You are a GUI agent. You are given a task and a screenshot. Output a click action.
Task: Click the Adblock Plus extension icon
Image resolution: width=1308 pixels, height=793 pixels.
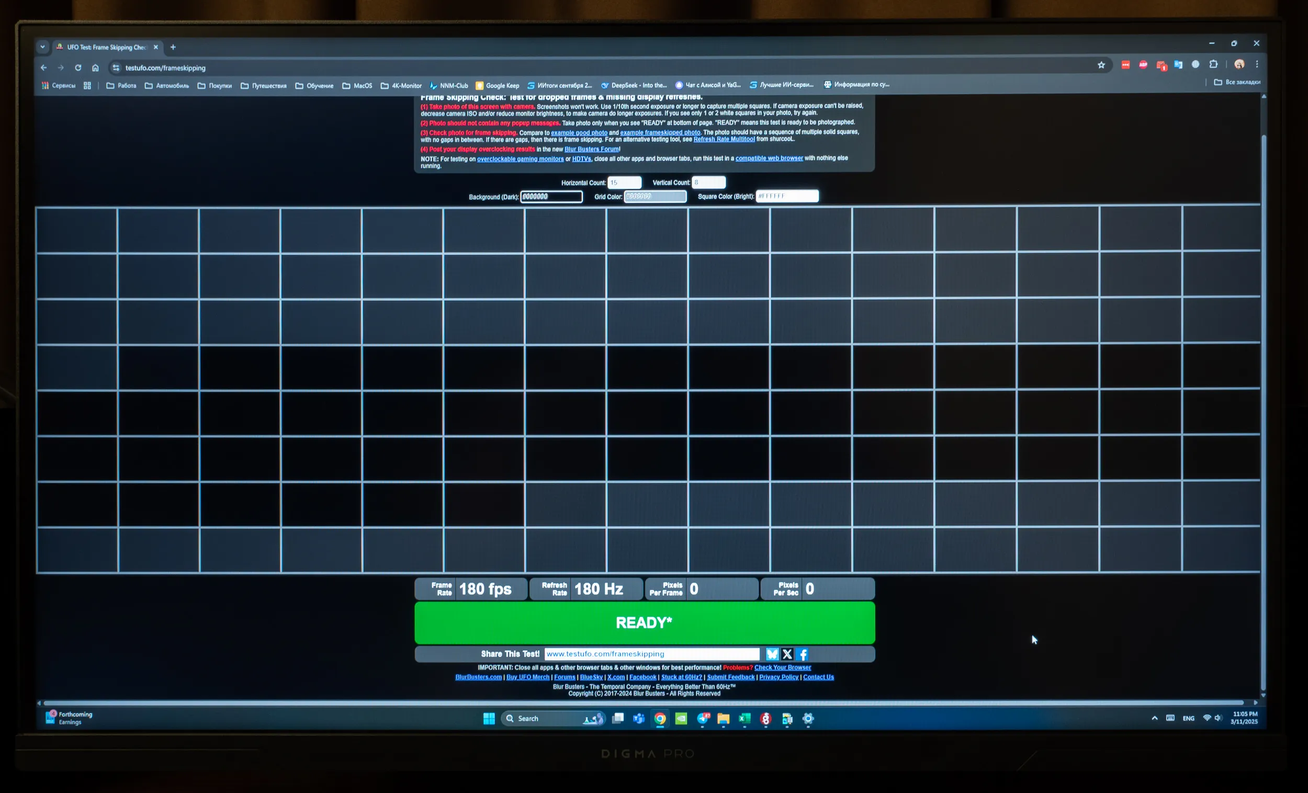[1143, 65]
